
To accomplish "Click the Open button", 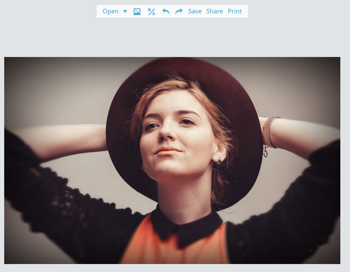I will coord(111,11).
